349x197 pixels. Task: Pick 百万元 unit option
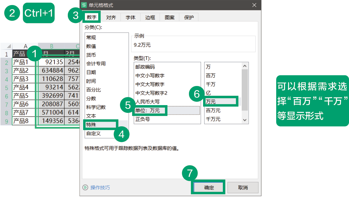click(213, 110)
